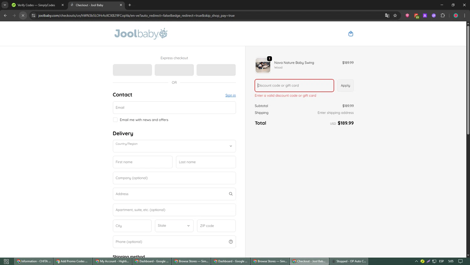Image resolution: width=470 pixels, height=265 pixels.
Task: Click the Apply discount button
Action: (x=345, y=85)
